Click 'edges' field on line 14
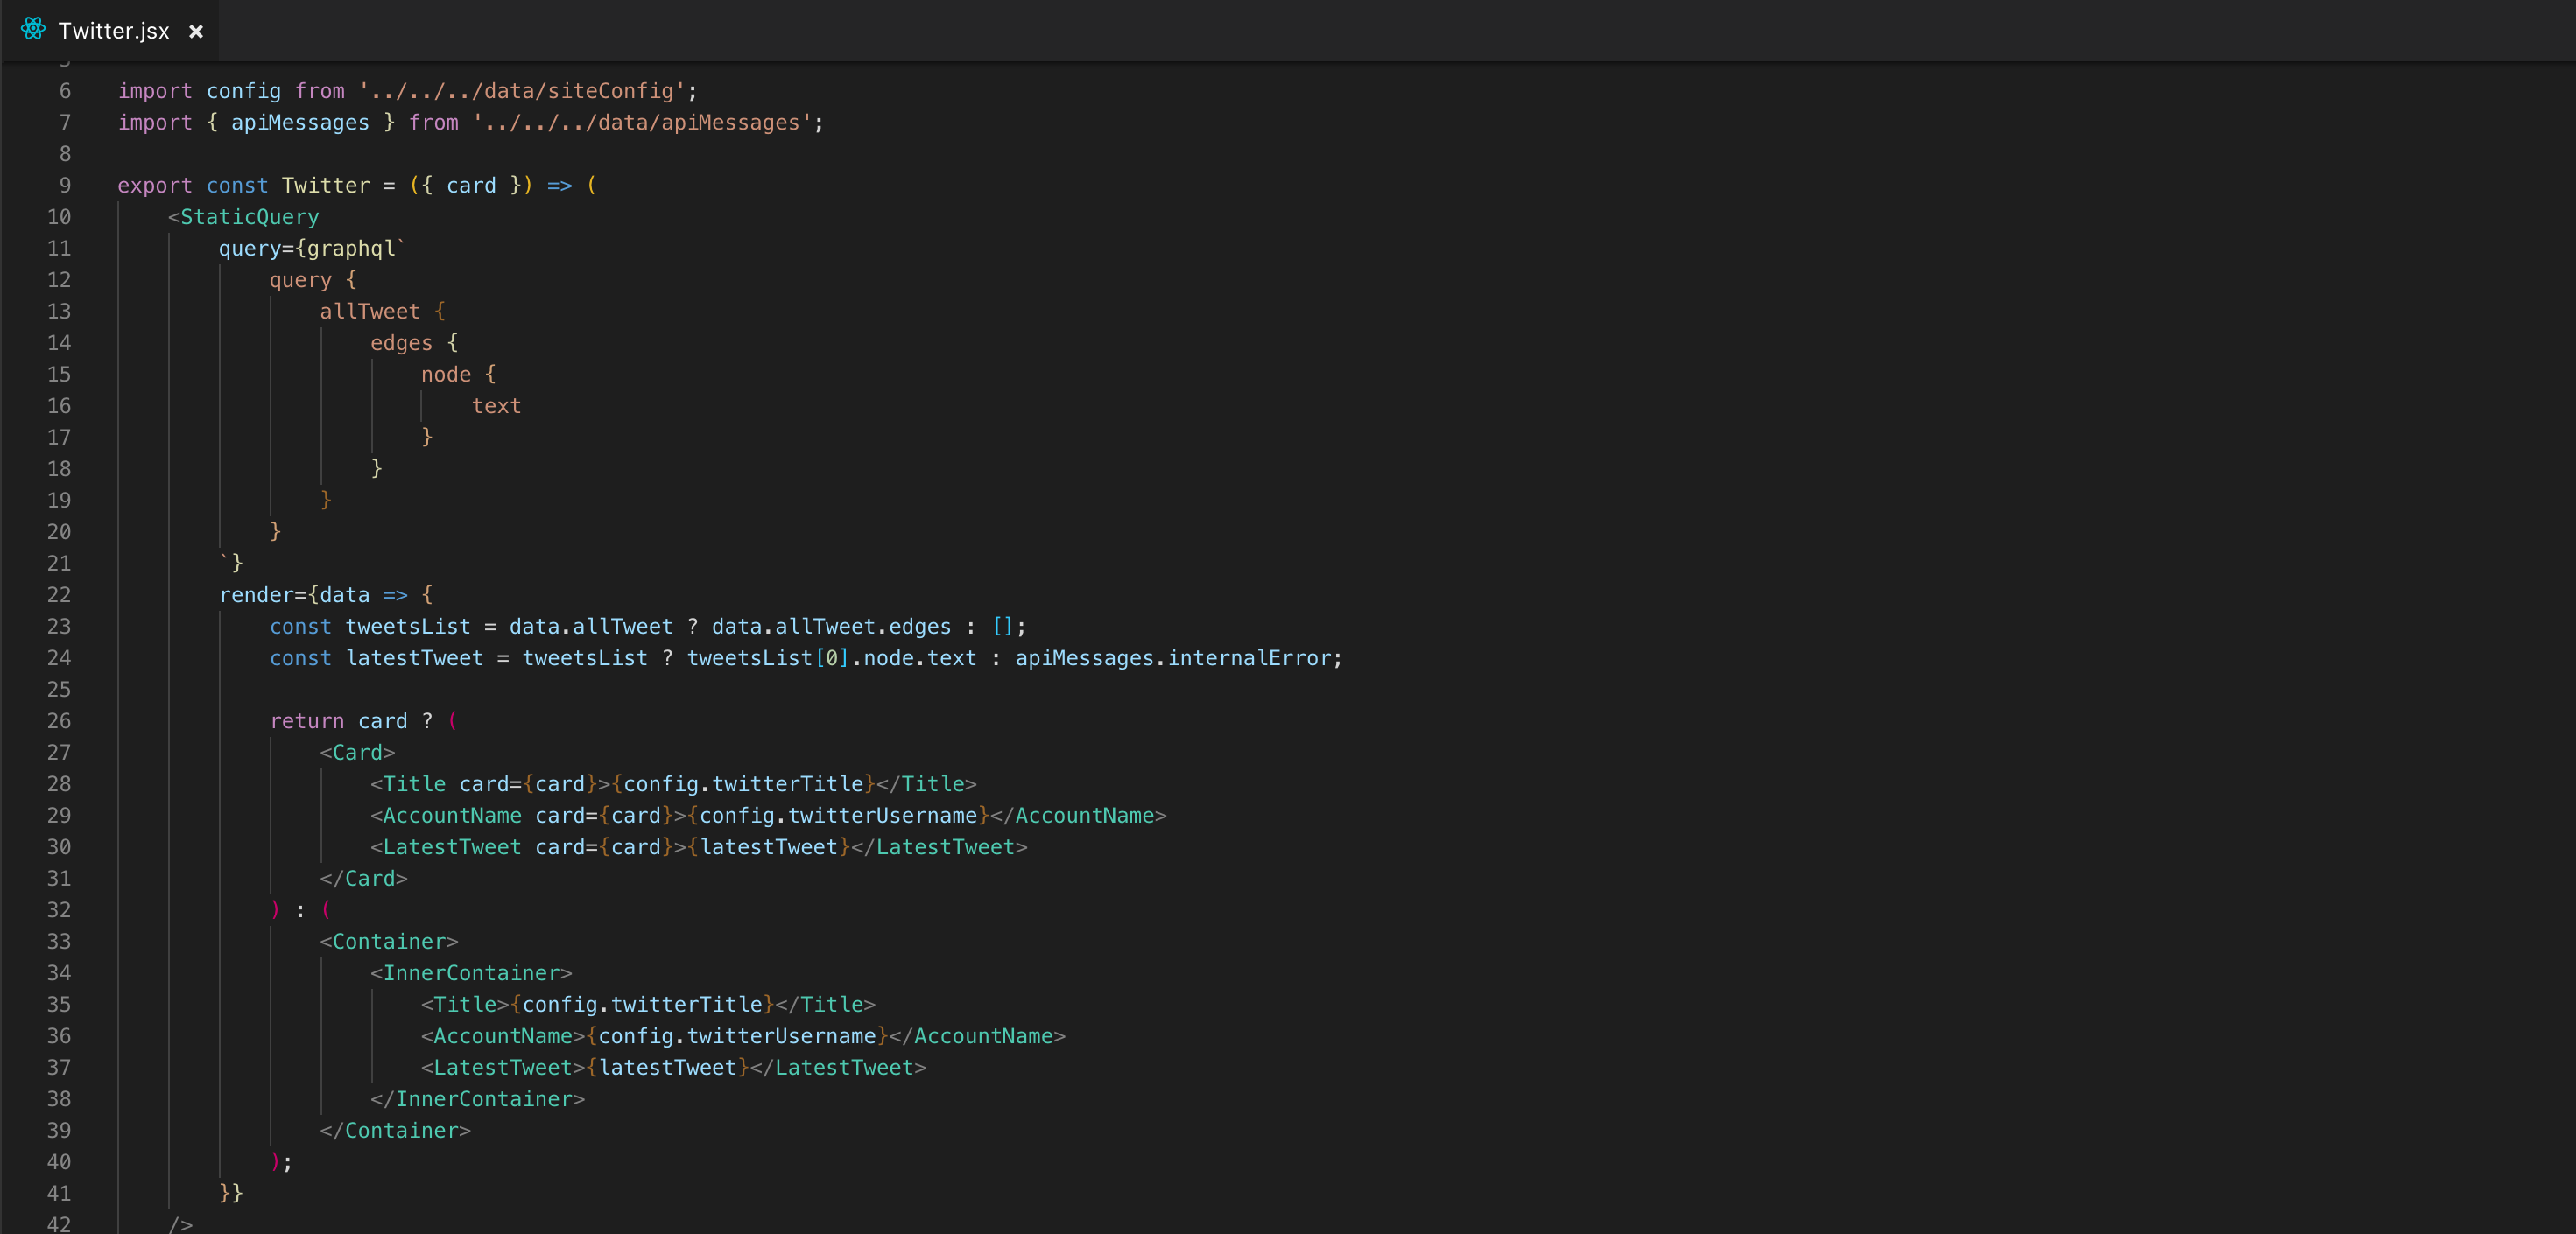 pyautogui.click(x=401, y=344)
